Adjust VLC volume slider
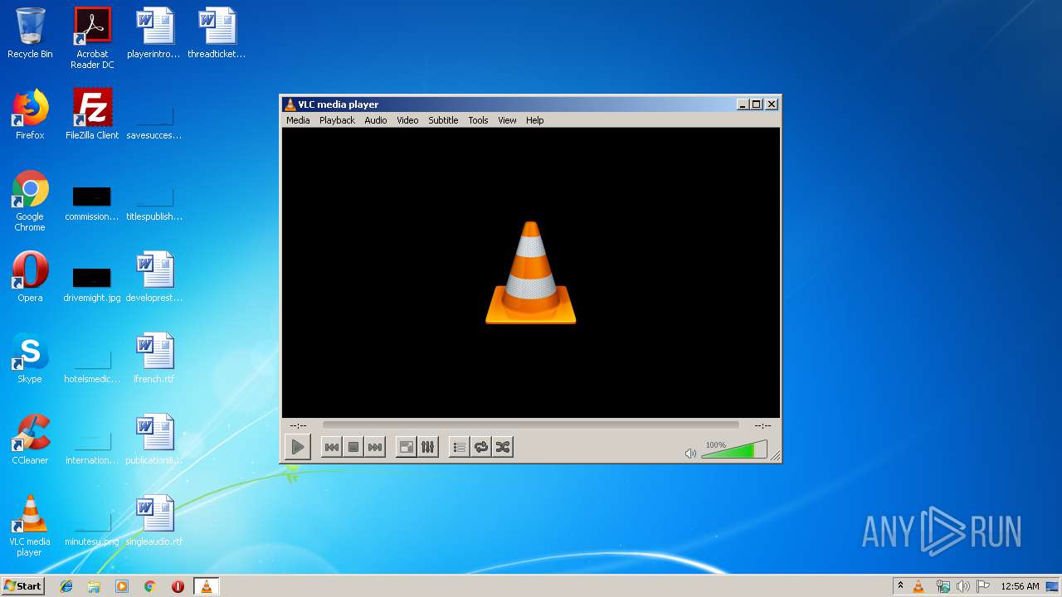1062x597 pixels. point(734,449)
